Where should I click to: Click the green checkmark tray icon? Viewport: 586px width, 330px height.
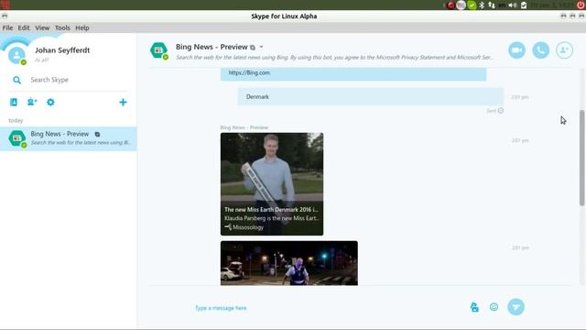(x=472, y=5)
